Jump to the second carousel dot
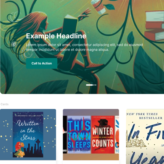Image resolution: width=164 pixels, height=164 pixels. click(94, 85)
